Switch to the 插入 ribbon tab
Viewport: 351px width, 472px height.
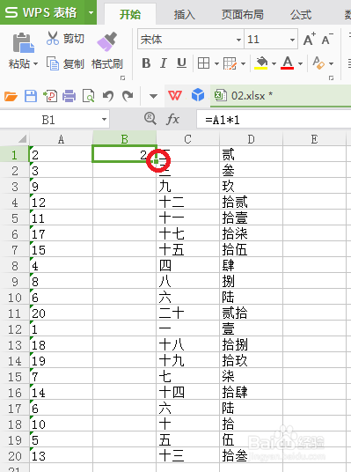tap(185, 14)
